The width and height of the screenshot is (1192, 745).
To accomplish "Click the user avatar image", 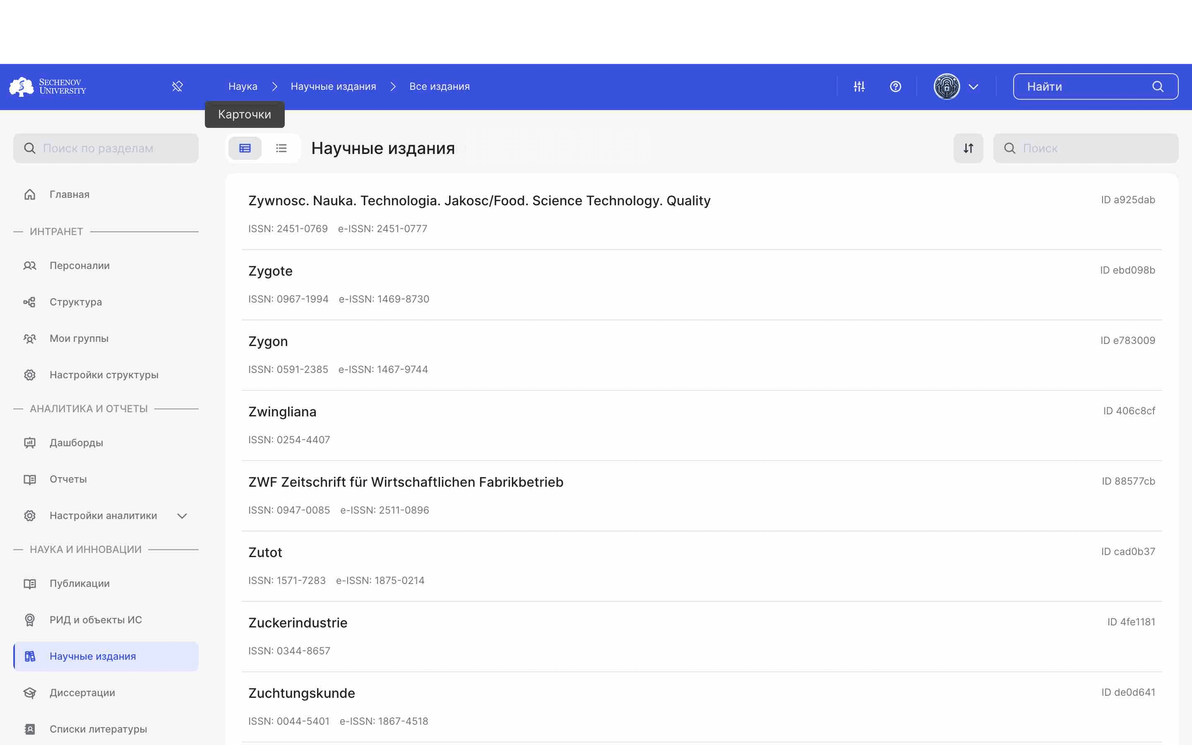I will (947, 87).
